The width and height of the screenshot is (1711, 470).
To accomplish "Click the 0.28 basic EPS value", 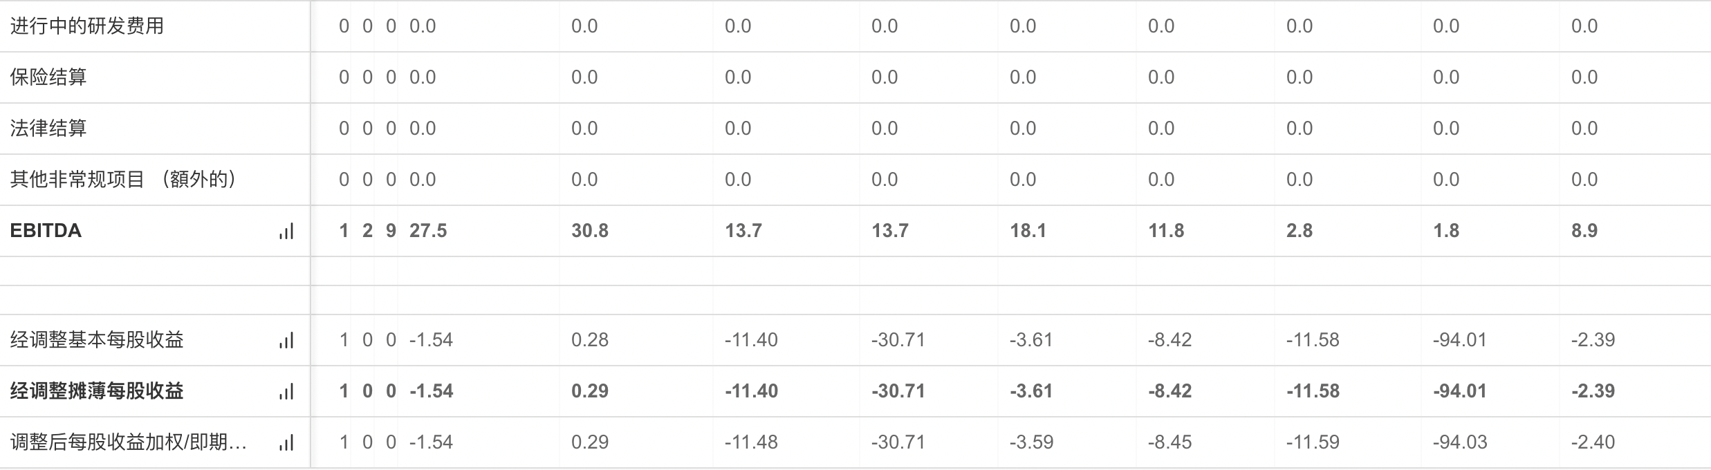I will pos(590,340).
